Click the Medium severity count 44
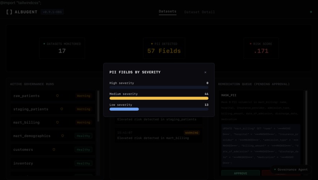 [x=206, y=94]
